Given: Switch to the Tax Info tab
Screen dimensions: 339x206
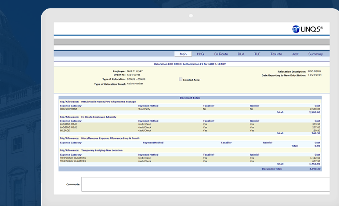Looking at the screenshot, I should point(276,54).
